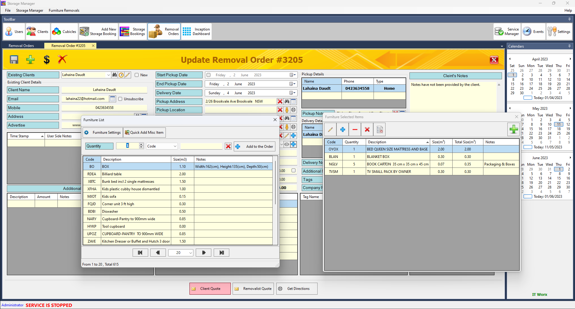The image size is (575, 309).
Task: Click the Save floppy disk icon
Action: 14,60
